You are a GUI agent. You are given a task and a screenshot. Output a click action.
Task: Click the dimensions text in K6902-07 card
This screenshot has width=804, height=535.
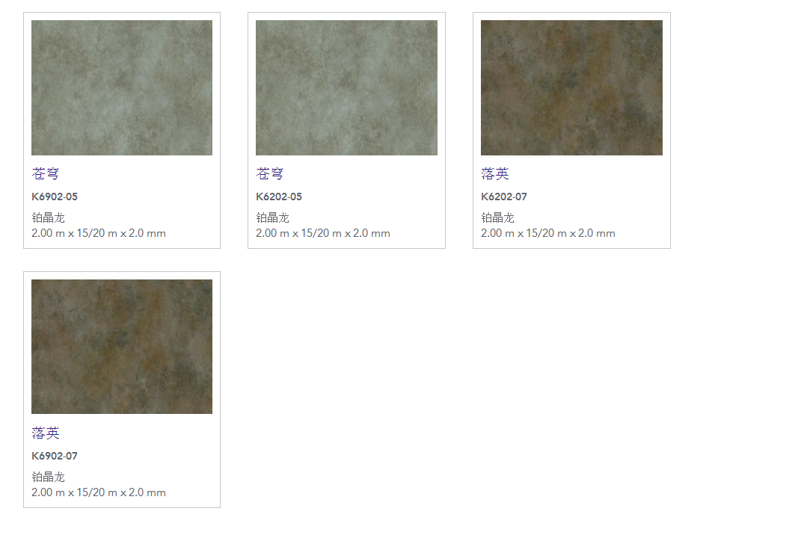coord(99,492)
